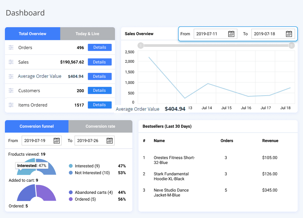Click the drag handle icon beside Customers

11,91
